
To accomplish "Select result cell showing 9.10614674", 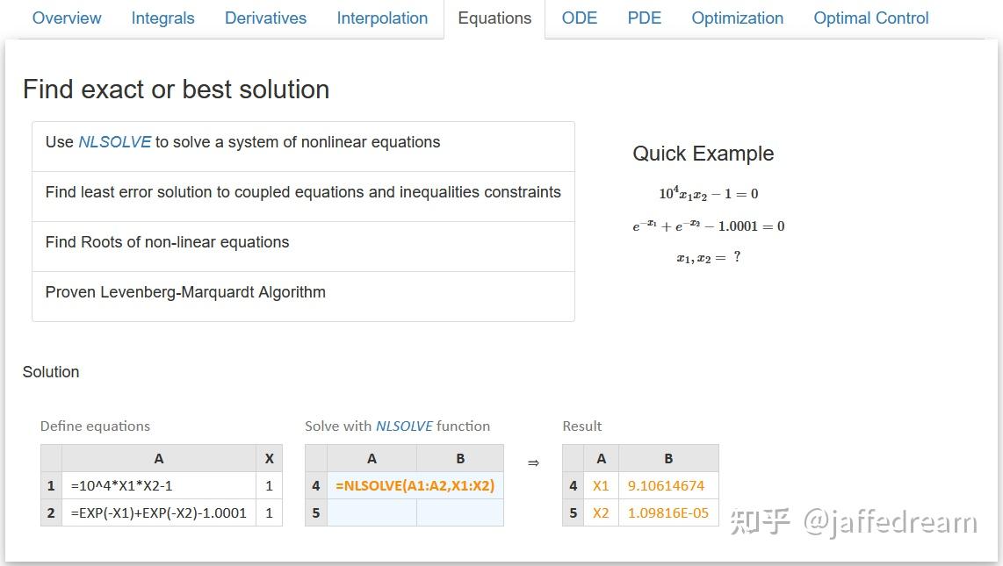I will tap(667, 485).
